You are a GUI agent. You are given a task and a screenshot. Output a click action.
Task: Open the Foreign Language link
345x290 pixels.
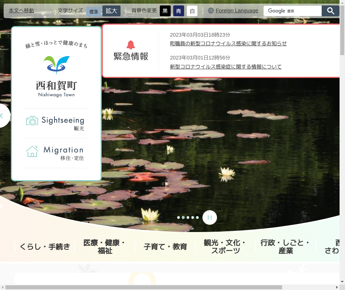click(237, 11)
